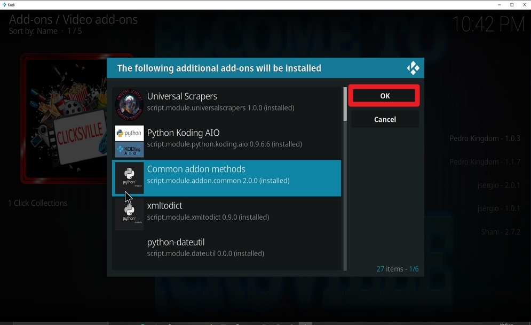Click the jsergio - 1.0.1 entry

tap(498, 208)
